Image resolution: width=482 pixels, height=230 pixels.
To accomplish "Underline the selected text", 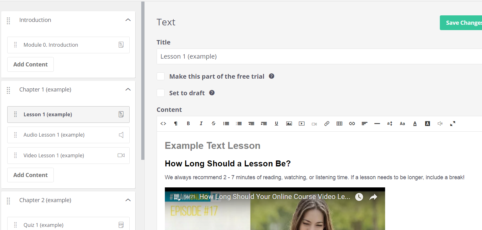I will click(x=277, y=123).
